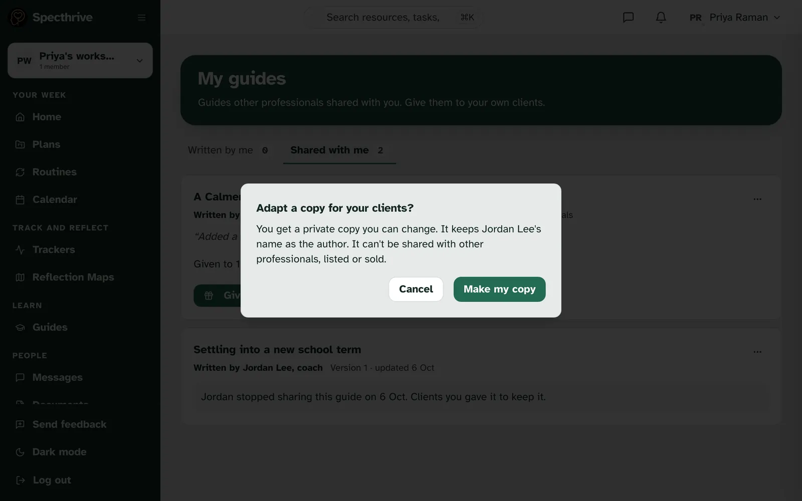Open the notifications bell
802x501 pixels.
pos(661,18)
